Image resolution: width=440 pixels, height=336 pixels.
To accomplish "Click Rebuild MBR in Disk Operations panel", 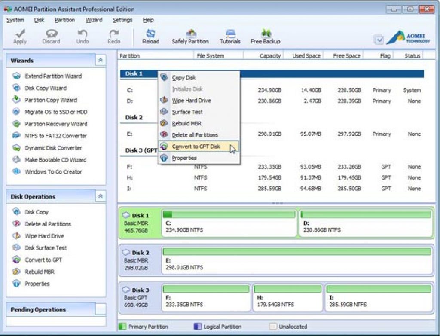I will [x=33, y=272].
